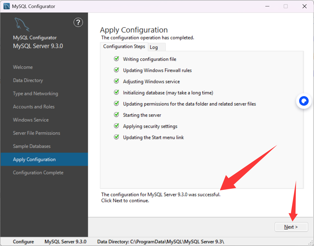
Task: Click green check beside Applying security settings
Action: coord(116,126)
